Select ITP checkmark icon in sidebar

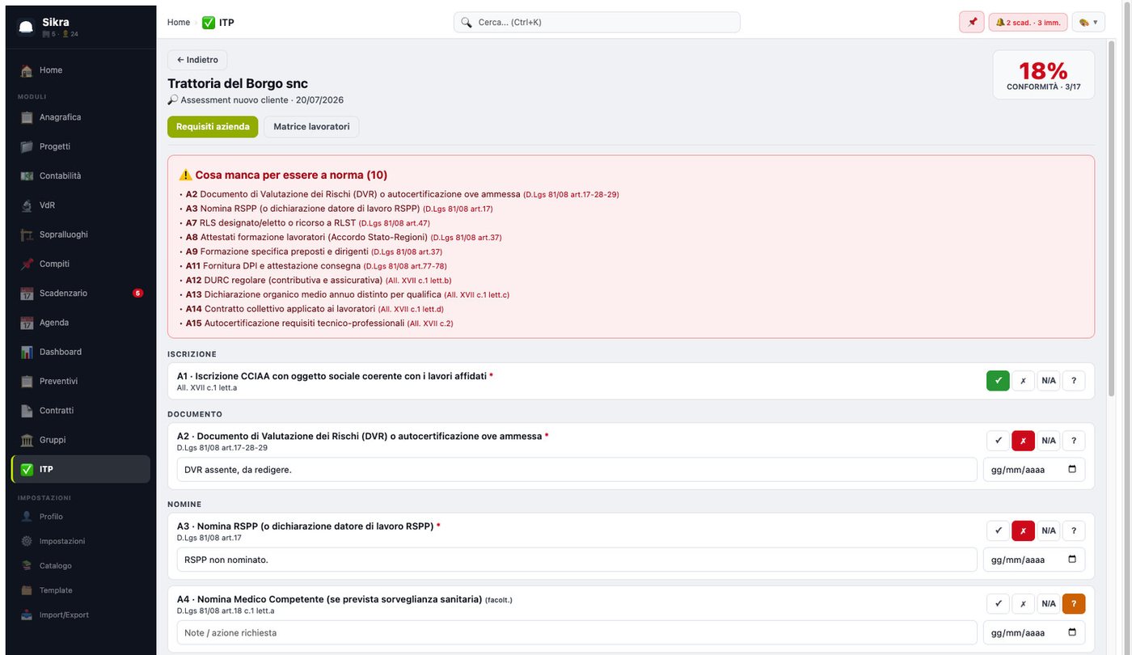pyautogui.click(x=27, y=469)
